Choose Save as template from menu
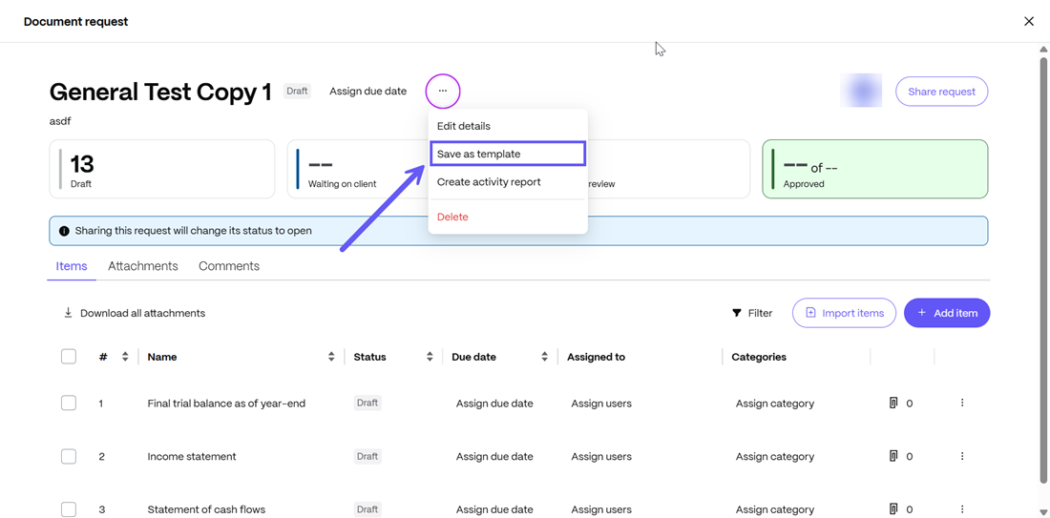 tap(507, 154)
